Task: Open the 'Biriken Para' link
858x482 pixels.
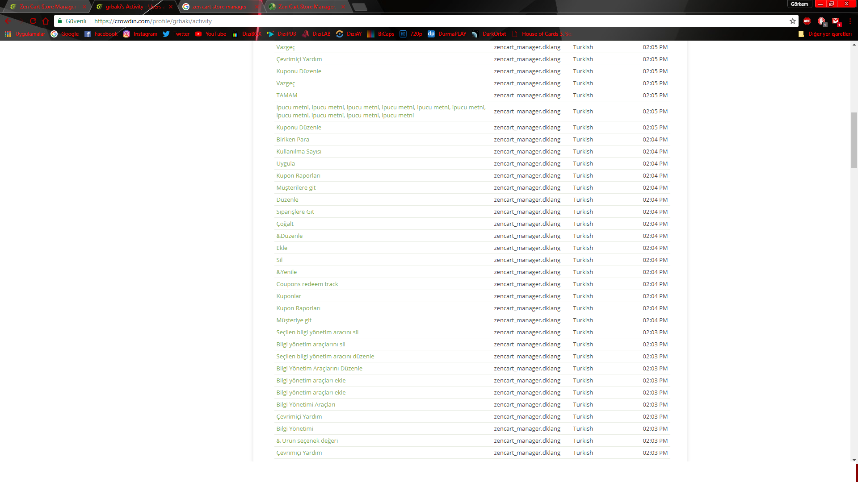Action: pyautogui.click(x=293, y=139)
